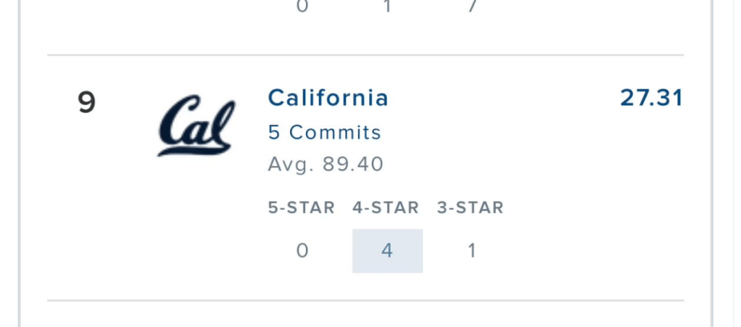Click the 4-STAR column label
The height and width of the screenshot is (327, 741).
click(x=386, y=208)
